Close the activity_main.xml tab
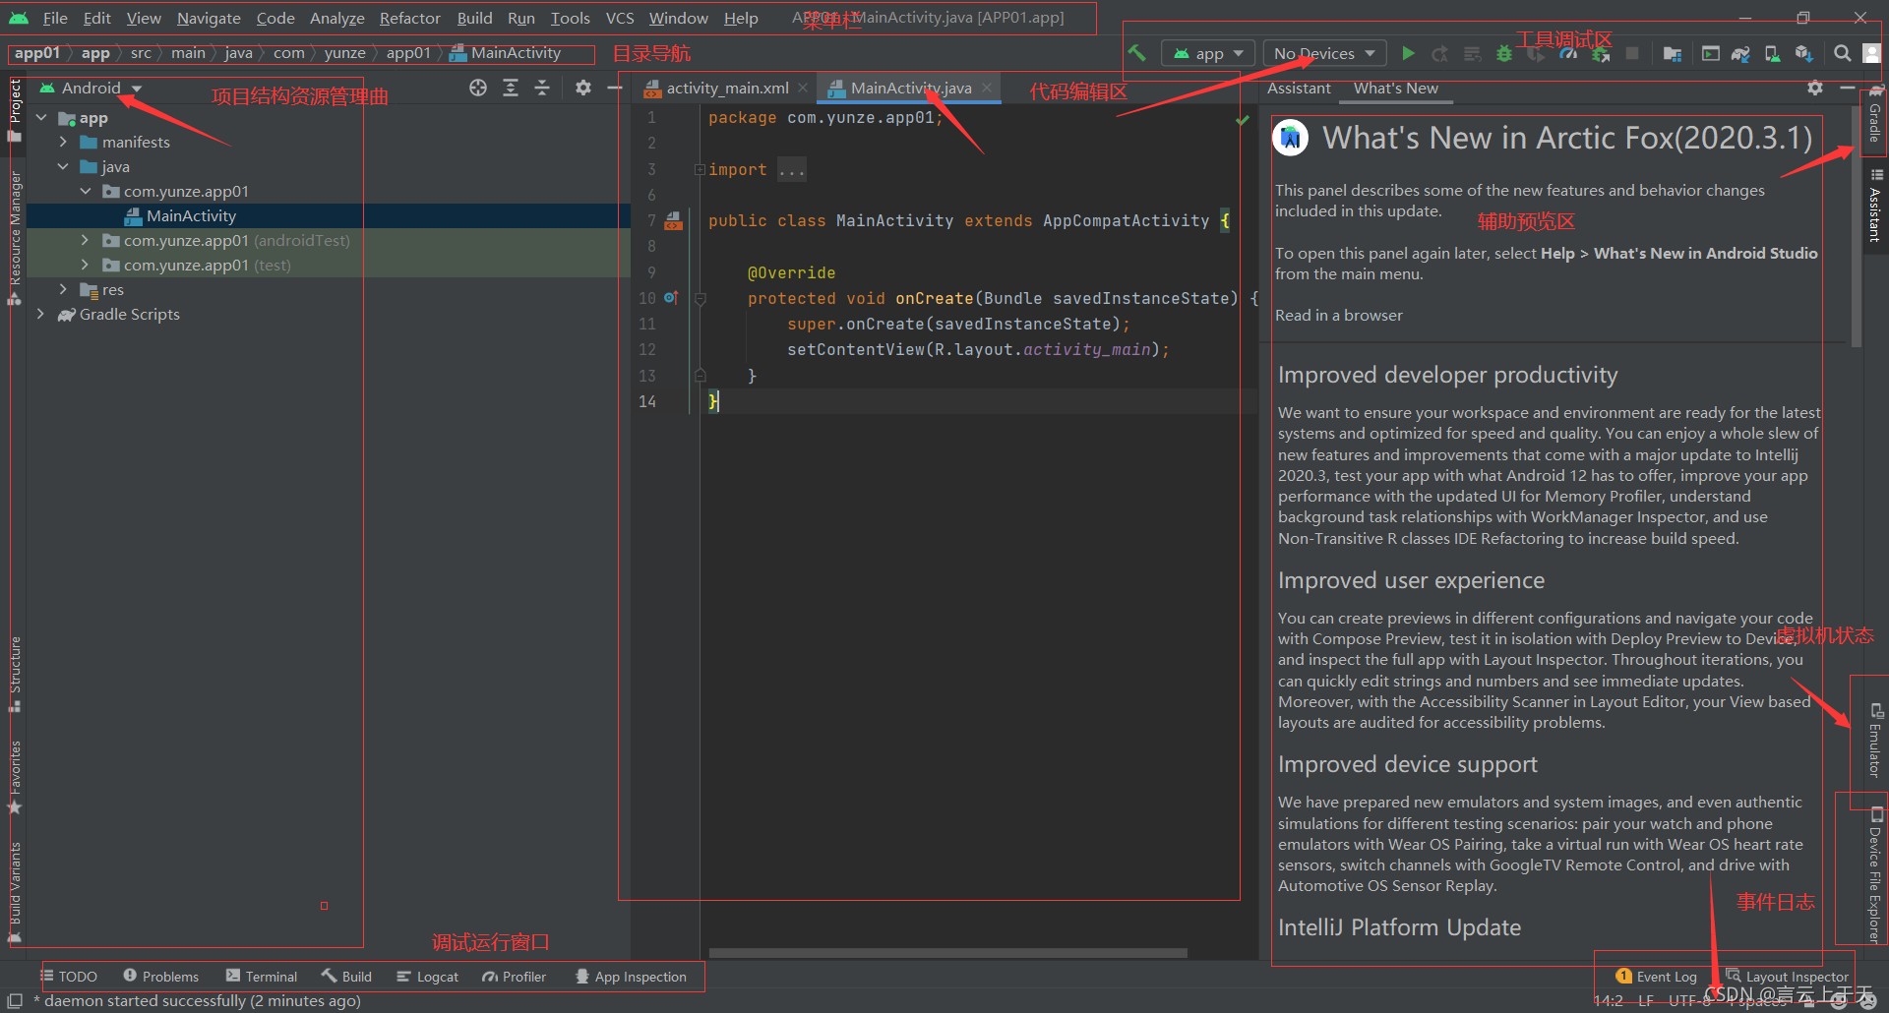Screen dimensions: 1889x1013 pos(803,88)
